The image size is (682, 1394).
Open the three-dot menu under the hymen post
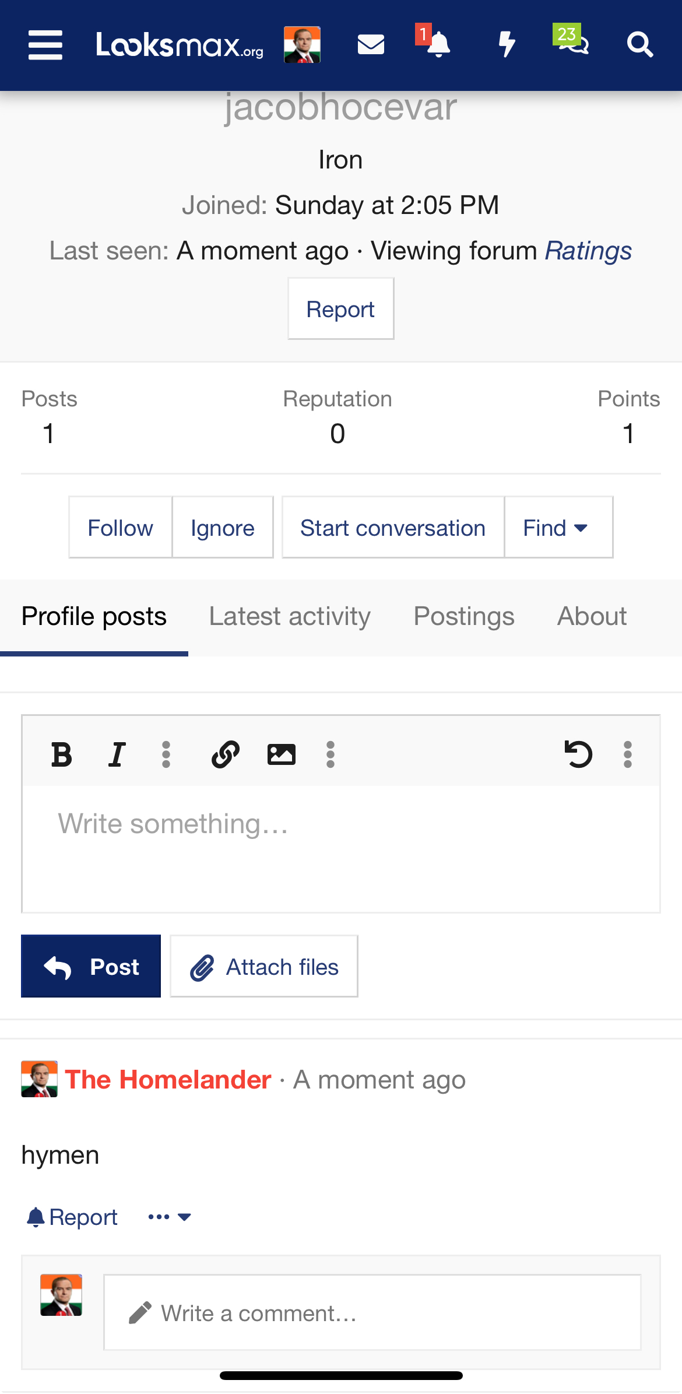point(170,1217)
